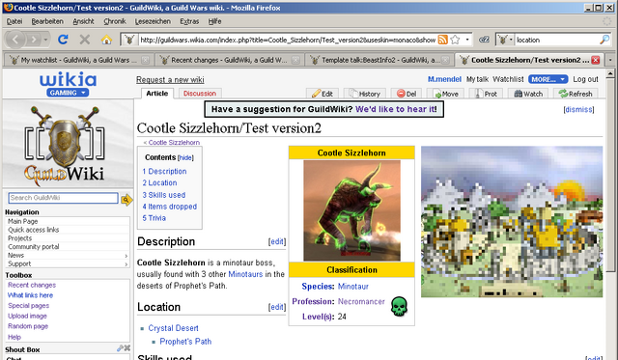Open the Bearbeiten menu
Image resolution: width=618 pixels, height=360 pixels.
[x=47, y=21]
